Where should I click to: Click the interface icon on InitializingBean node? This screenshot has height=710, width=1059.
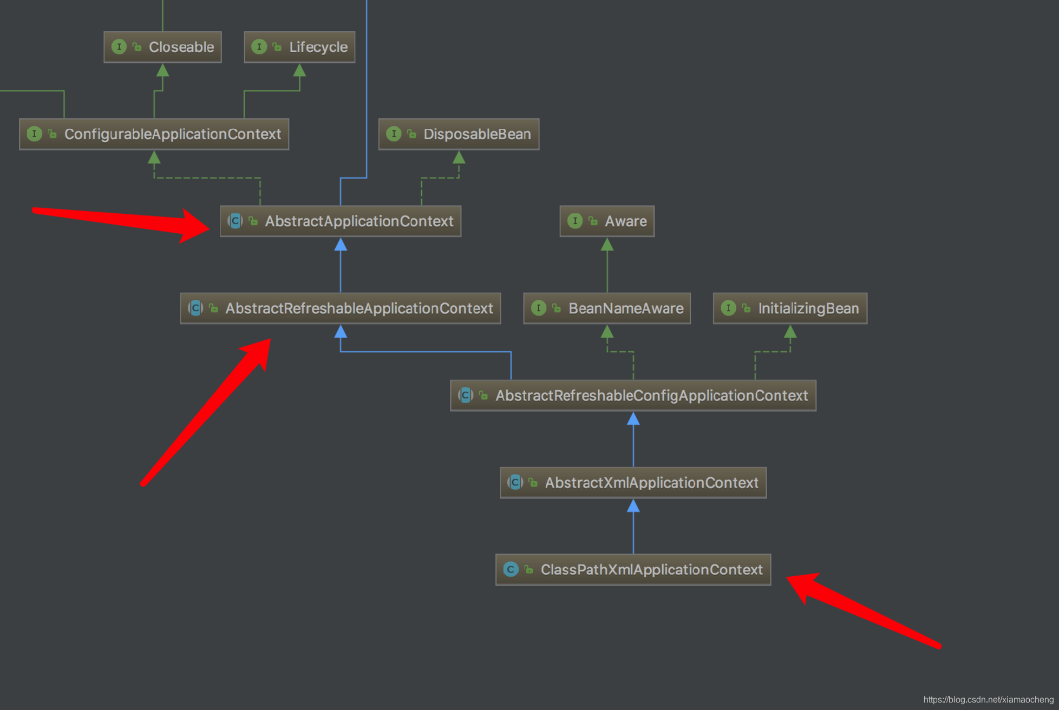(728, 308)
